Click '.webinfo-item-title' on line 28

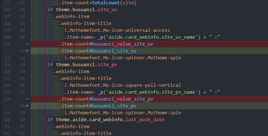click(x=85, y=23)
